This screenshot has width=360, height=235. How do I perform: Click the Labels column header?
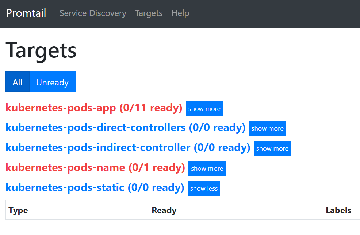[341, 210]
